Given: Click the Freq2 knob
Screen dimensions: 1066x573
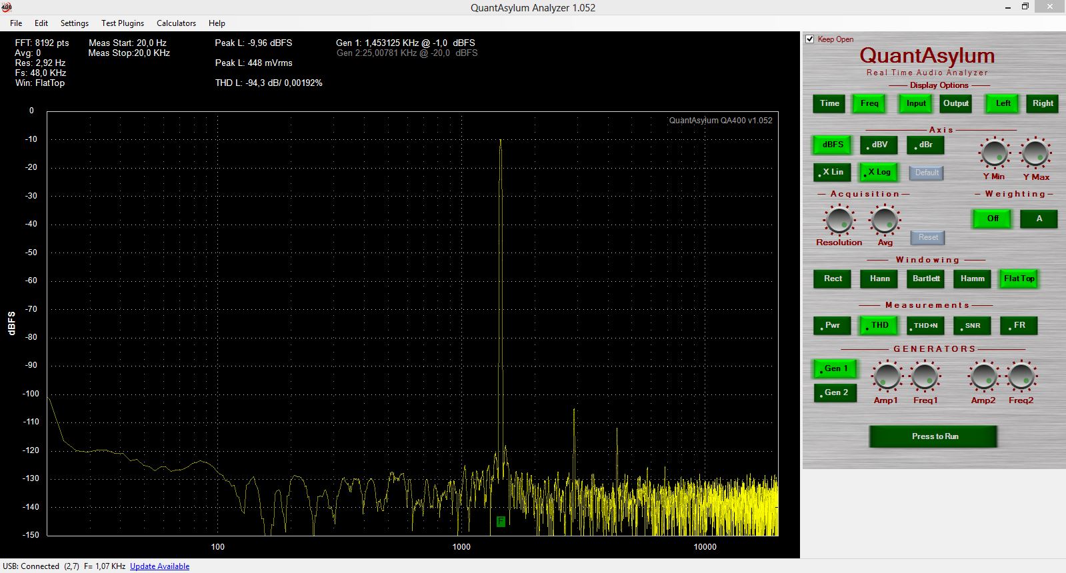Looking at the screenshot, I should [x=1021, y=376].
